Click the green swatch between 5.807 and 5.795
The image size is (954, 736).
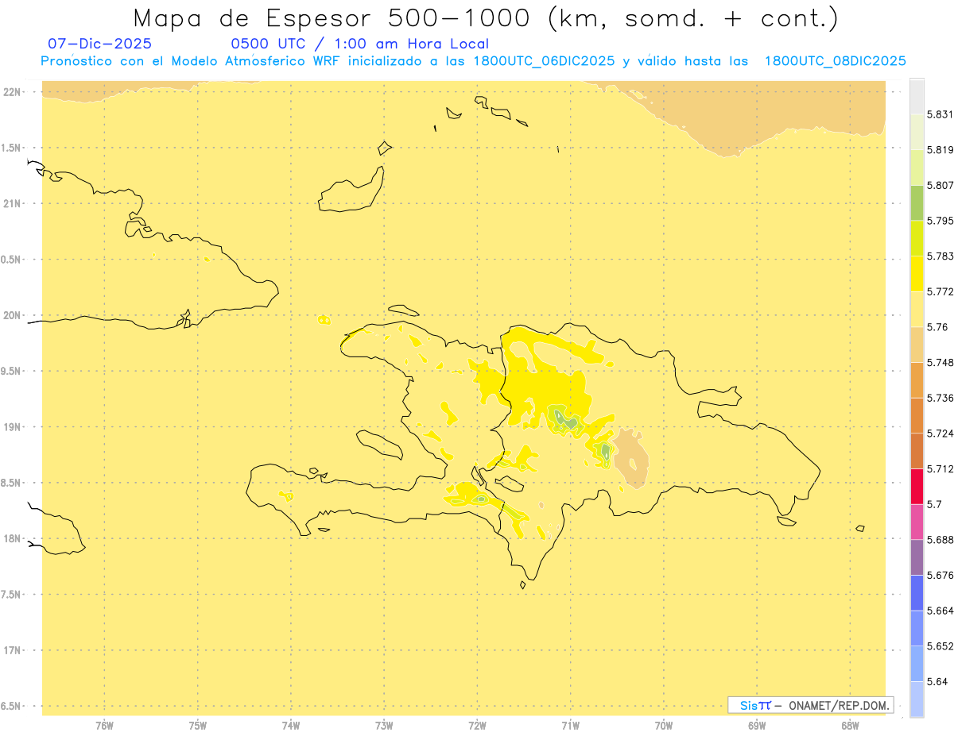(917, 203)
